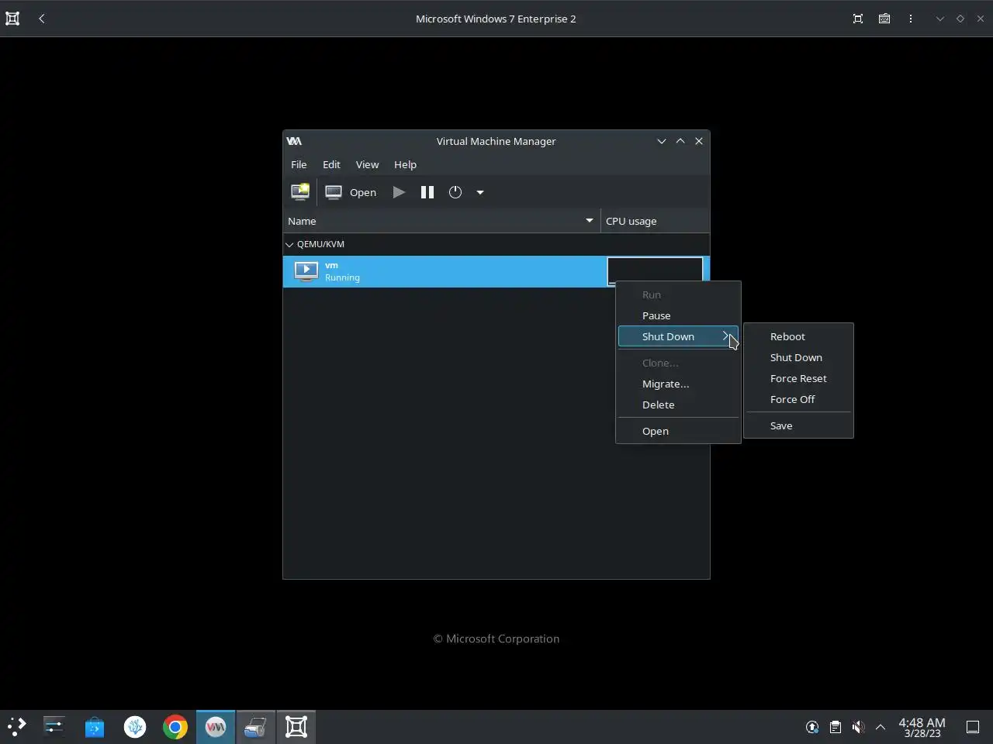Click the updates tray icon

point(812,727)
